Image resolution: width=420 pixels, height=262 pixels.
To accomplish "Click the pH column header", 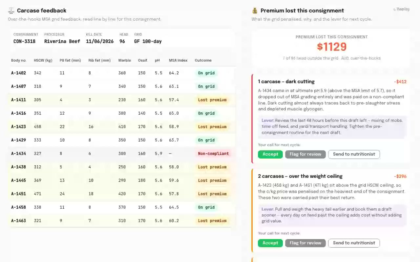I will click(157, 60).
